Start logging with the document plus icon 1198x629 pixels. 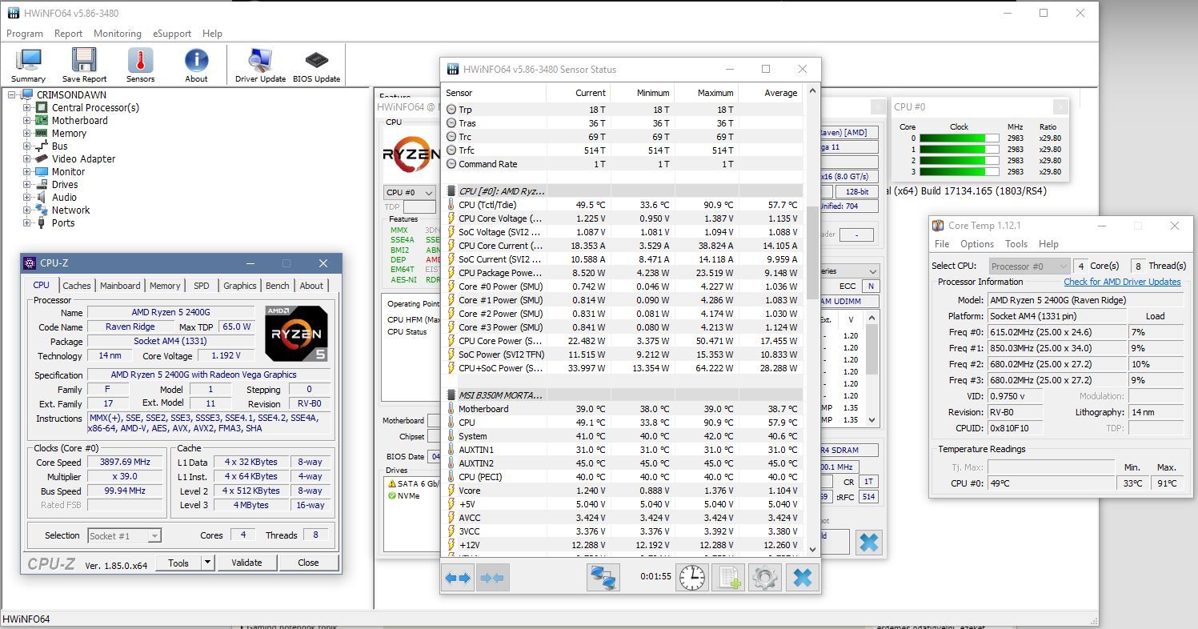(x=729, y=578)
